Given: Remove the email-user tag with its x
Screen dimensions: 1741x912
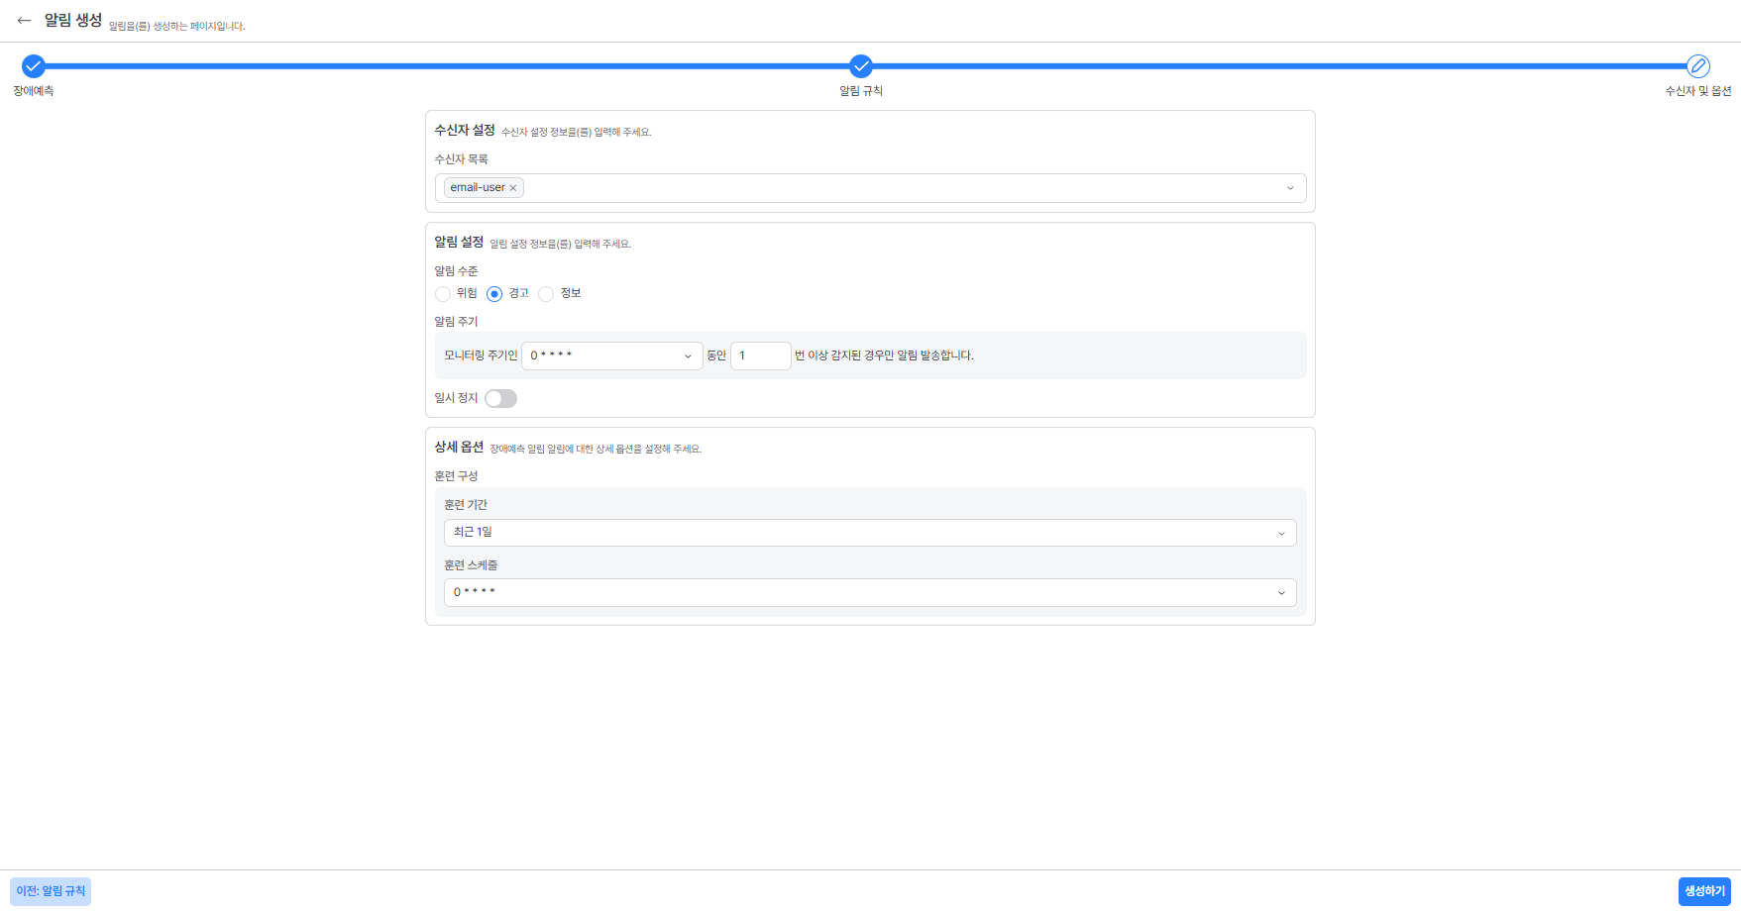Looking at the screenshot, I should point(513,188).
